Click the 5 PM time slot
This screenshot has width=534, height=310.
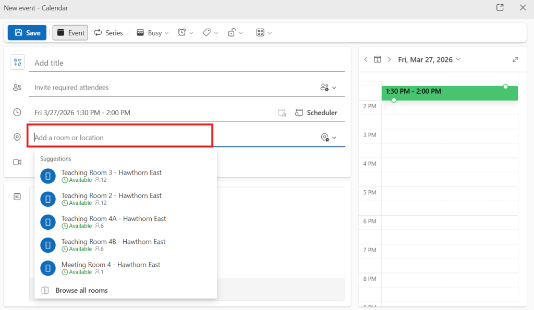(450, 194)
